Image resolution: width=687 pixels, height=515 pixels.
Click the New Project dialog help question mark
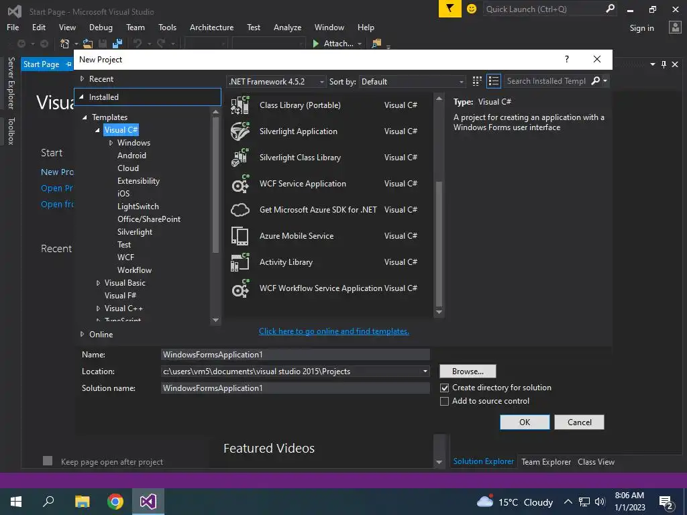point(567,59)
